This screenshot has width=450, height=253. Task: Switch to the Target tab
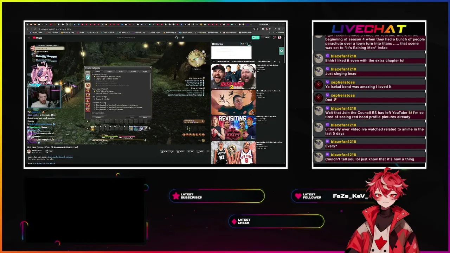(x=109, y=72)
